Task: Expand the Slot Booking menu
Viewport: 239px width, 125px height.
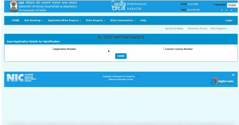Action: (34, 20)
